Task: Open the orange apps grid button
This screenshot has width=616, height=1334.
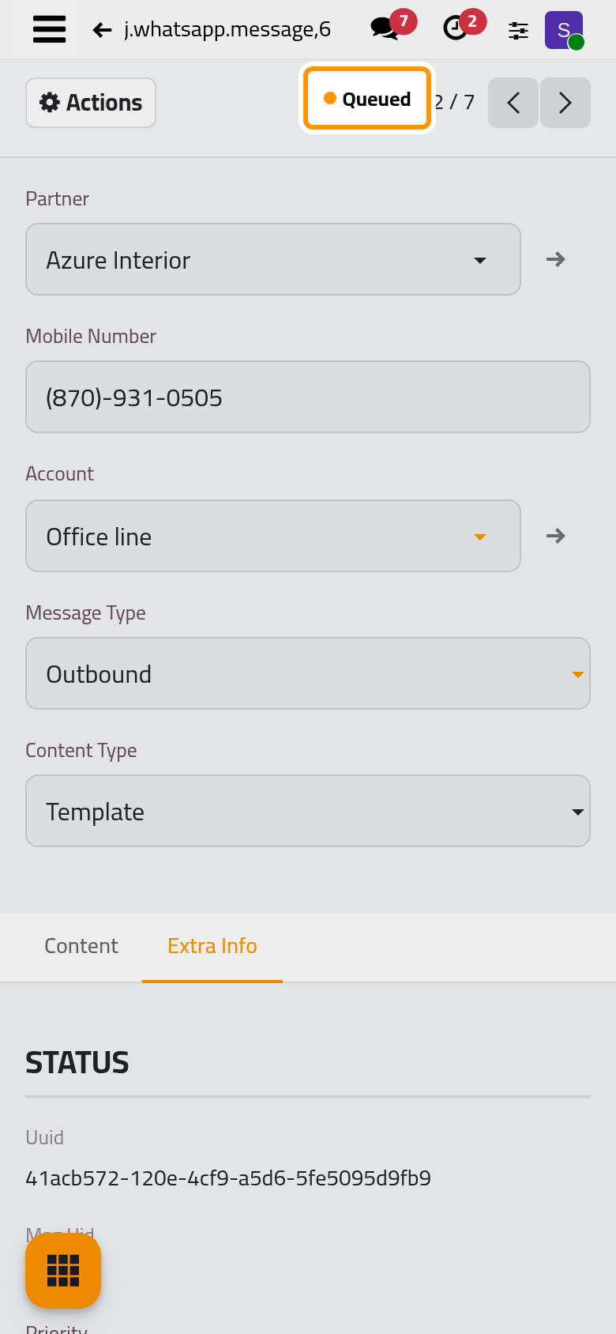Action: 63,1271
